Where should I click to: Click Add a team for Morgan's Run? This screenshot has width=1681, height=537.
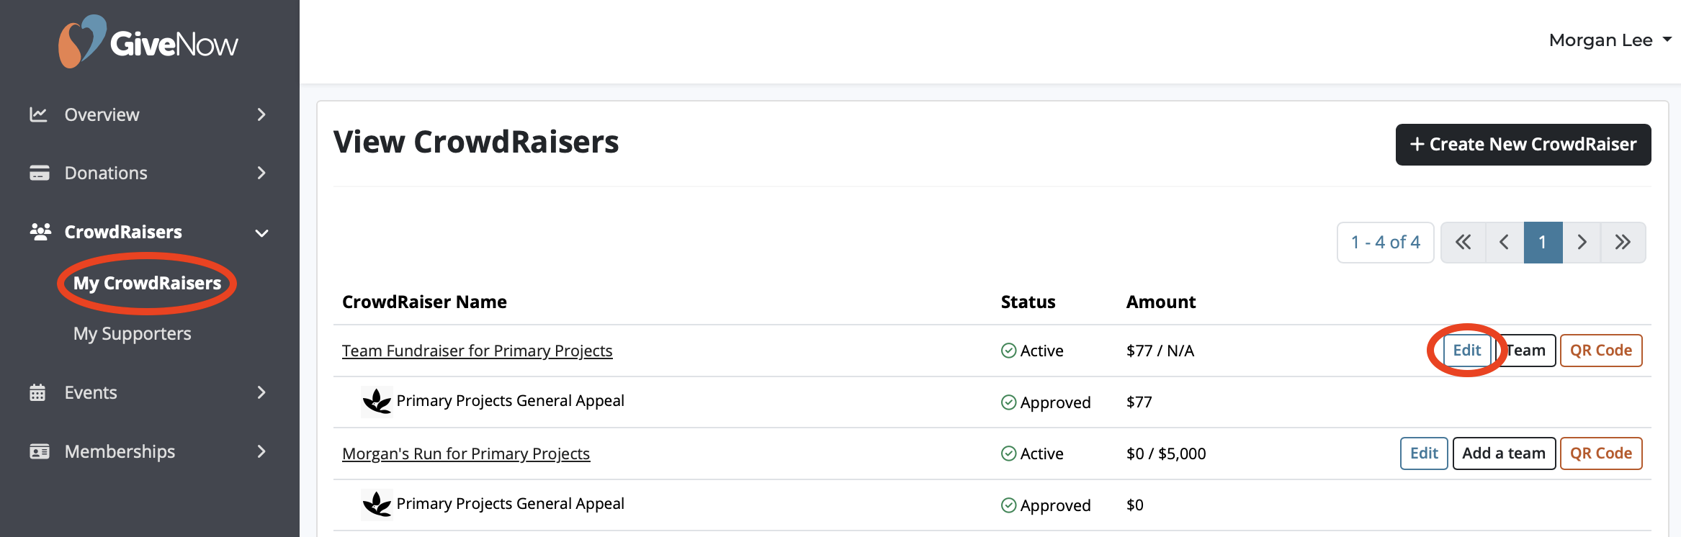pos(1504,453)
